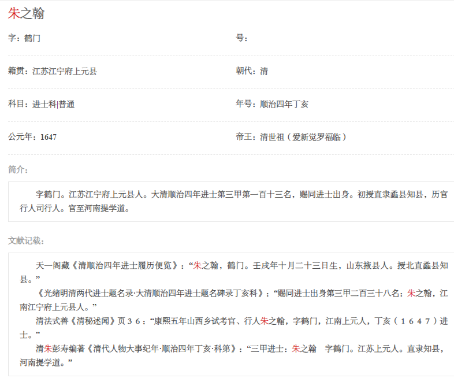Viewport: 454px width, 378px height.
Task: Click the 简介 section heading
Action: pos(18,169)
